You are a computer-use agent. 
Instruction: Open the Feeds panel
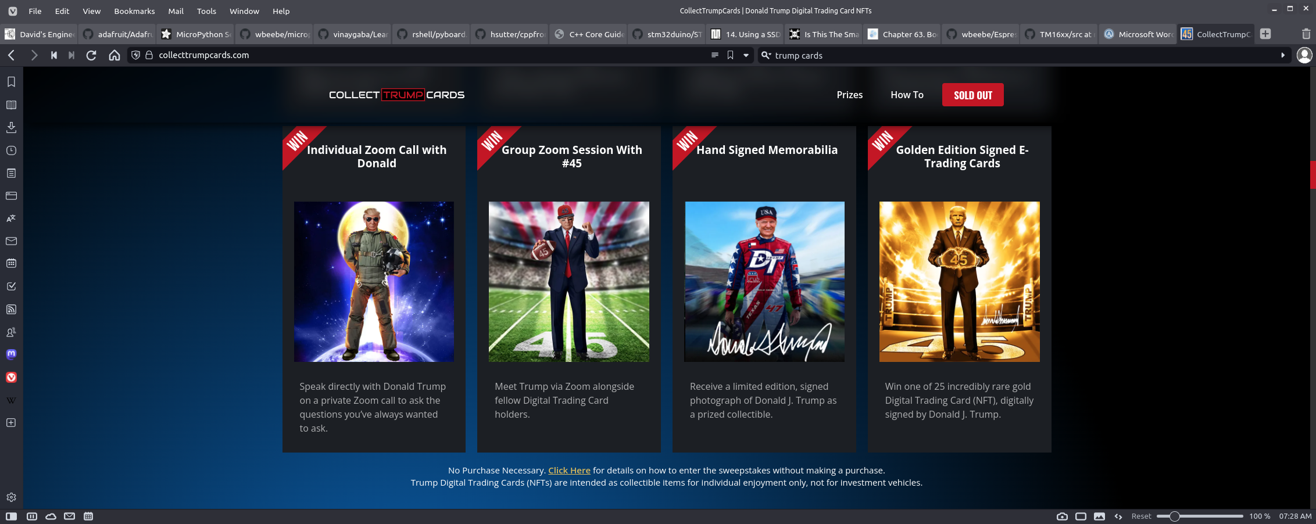(11, 309)
